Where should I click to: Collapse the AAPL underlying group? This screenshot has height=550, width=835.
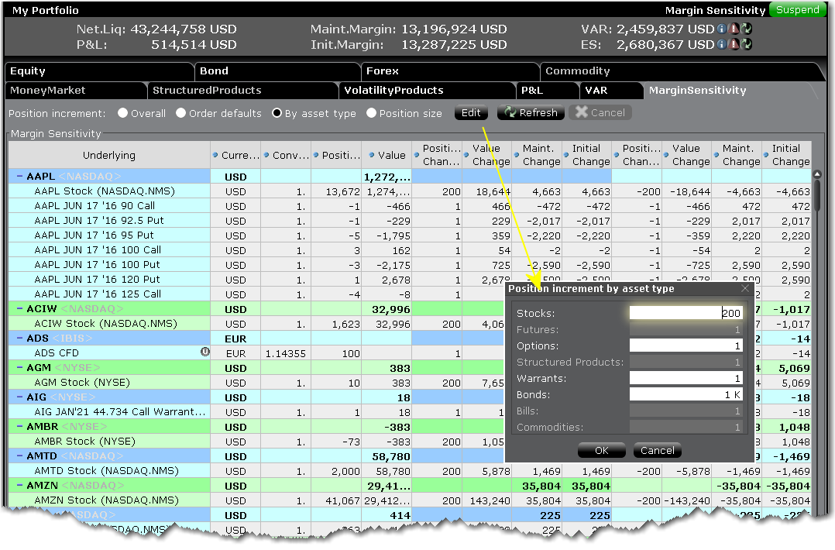tap(19, 177)
